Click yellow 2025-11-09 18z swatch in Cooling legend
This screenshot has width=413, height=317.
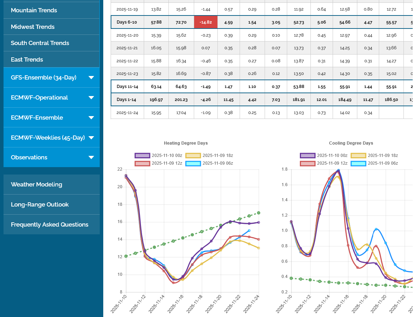coord(358,156)
